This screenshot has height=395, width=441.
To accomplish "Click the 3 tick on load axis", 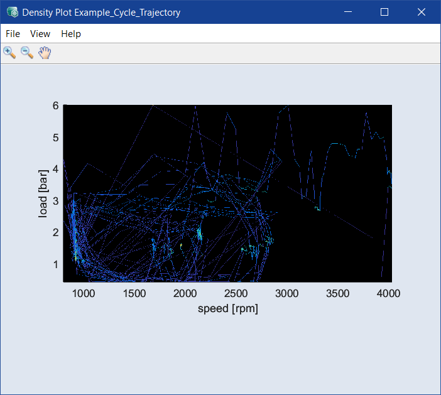I will click(x=55, y=201).
